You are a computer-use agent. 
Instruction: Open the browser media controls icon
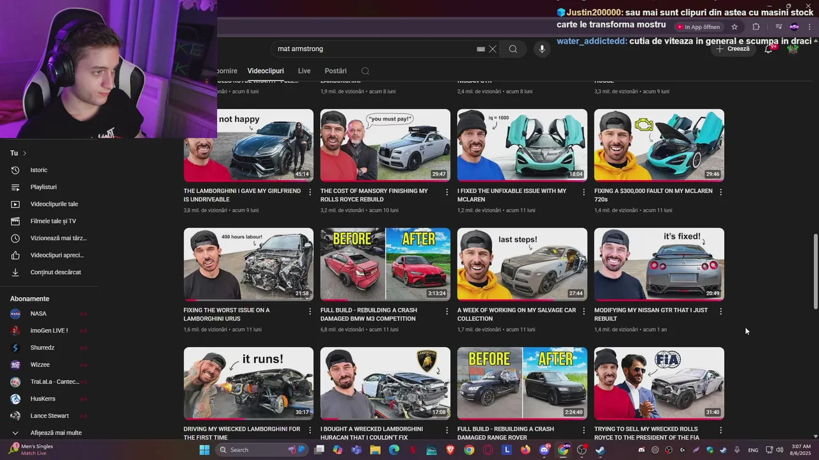(779, 27)
